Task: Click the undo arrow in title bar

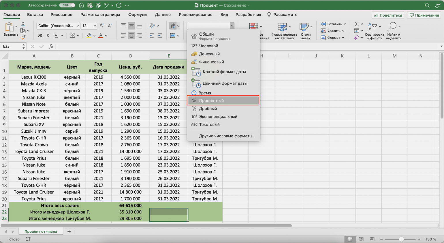Action: point(106,5)
